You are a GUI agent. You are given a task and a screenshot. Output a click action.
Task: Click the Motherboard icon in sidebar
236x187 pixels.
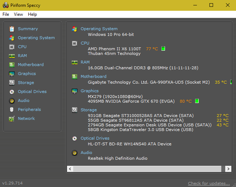12,65
